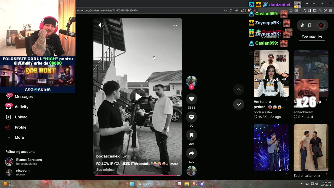Click the zoom magnifier in address bar
This screenshot has height=188, width=334.
point(237,10)
